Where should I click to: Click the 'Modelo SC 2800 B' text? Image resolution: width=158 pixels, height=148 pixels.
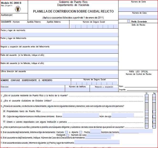[11, 3]
